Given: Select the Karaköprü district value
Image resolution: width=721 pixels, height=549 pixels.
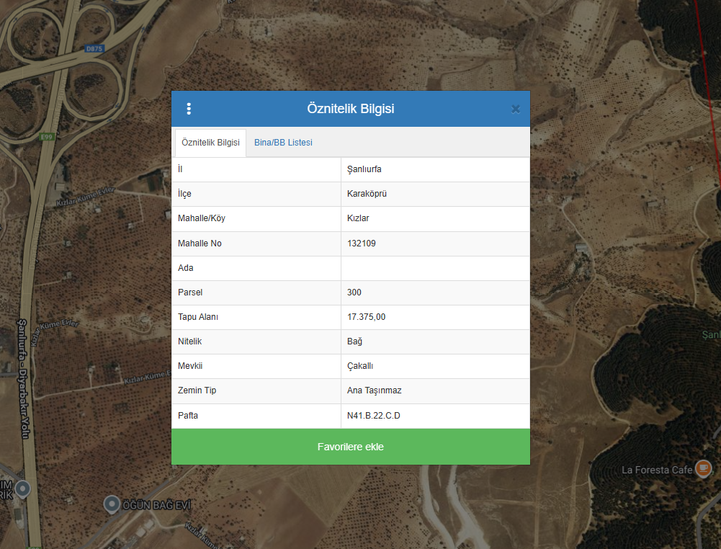Looking at the screenshot, I should 367,194.
